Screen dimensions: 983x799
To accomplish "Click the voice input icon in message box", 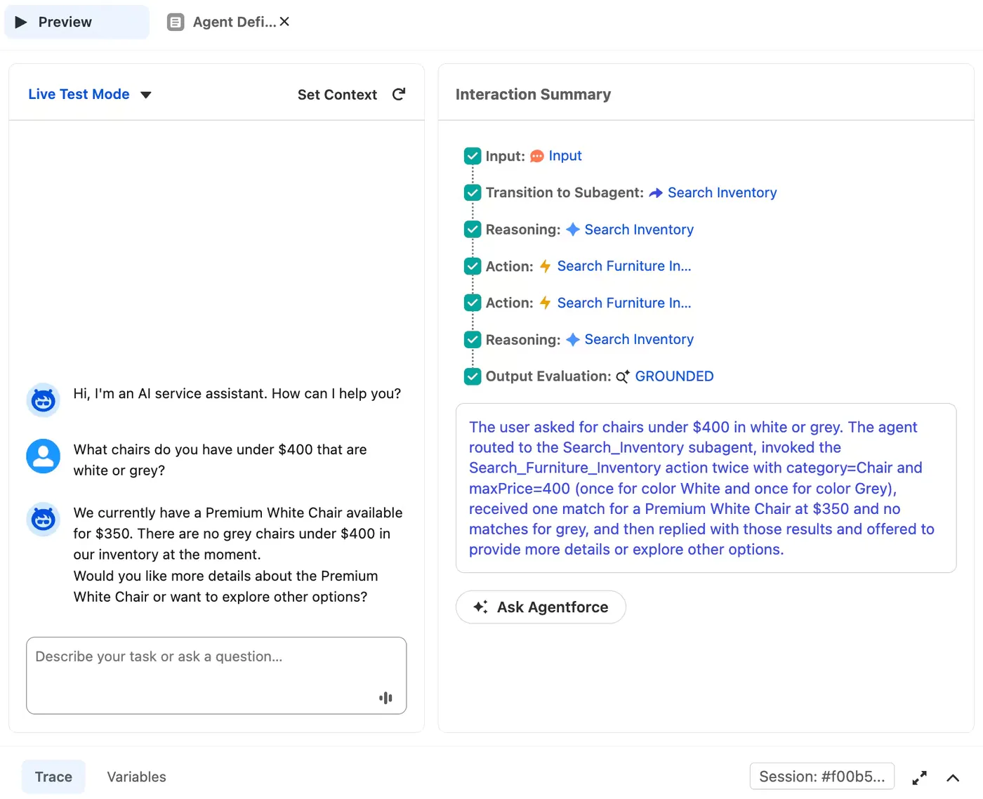I will [385, 697].
